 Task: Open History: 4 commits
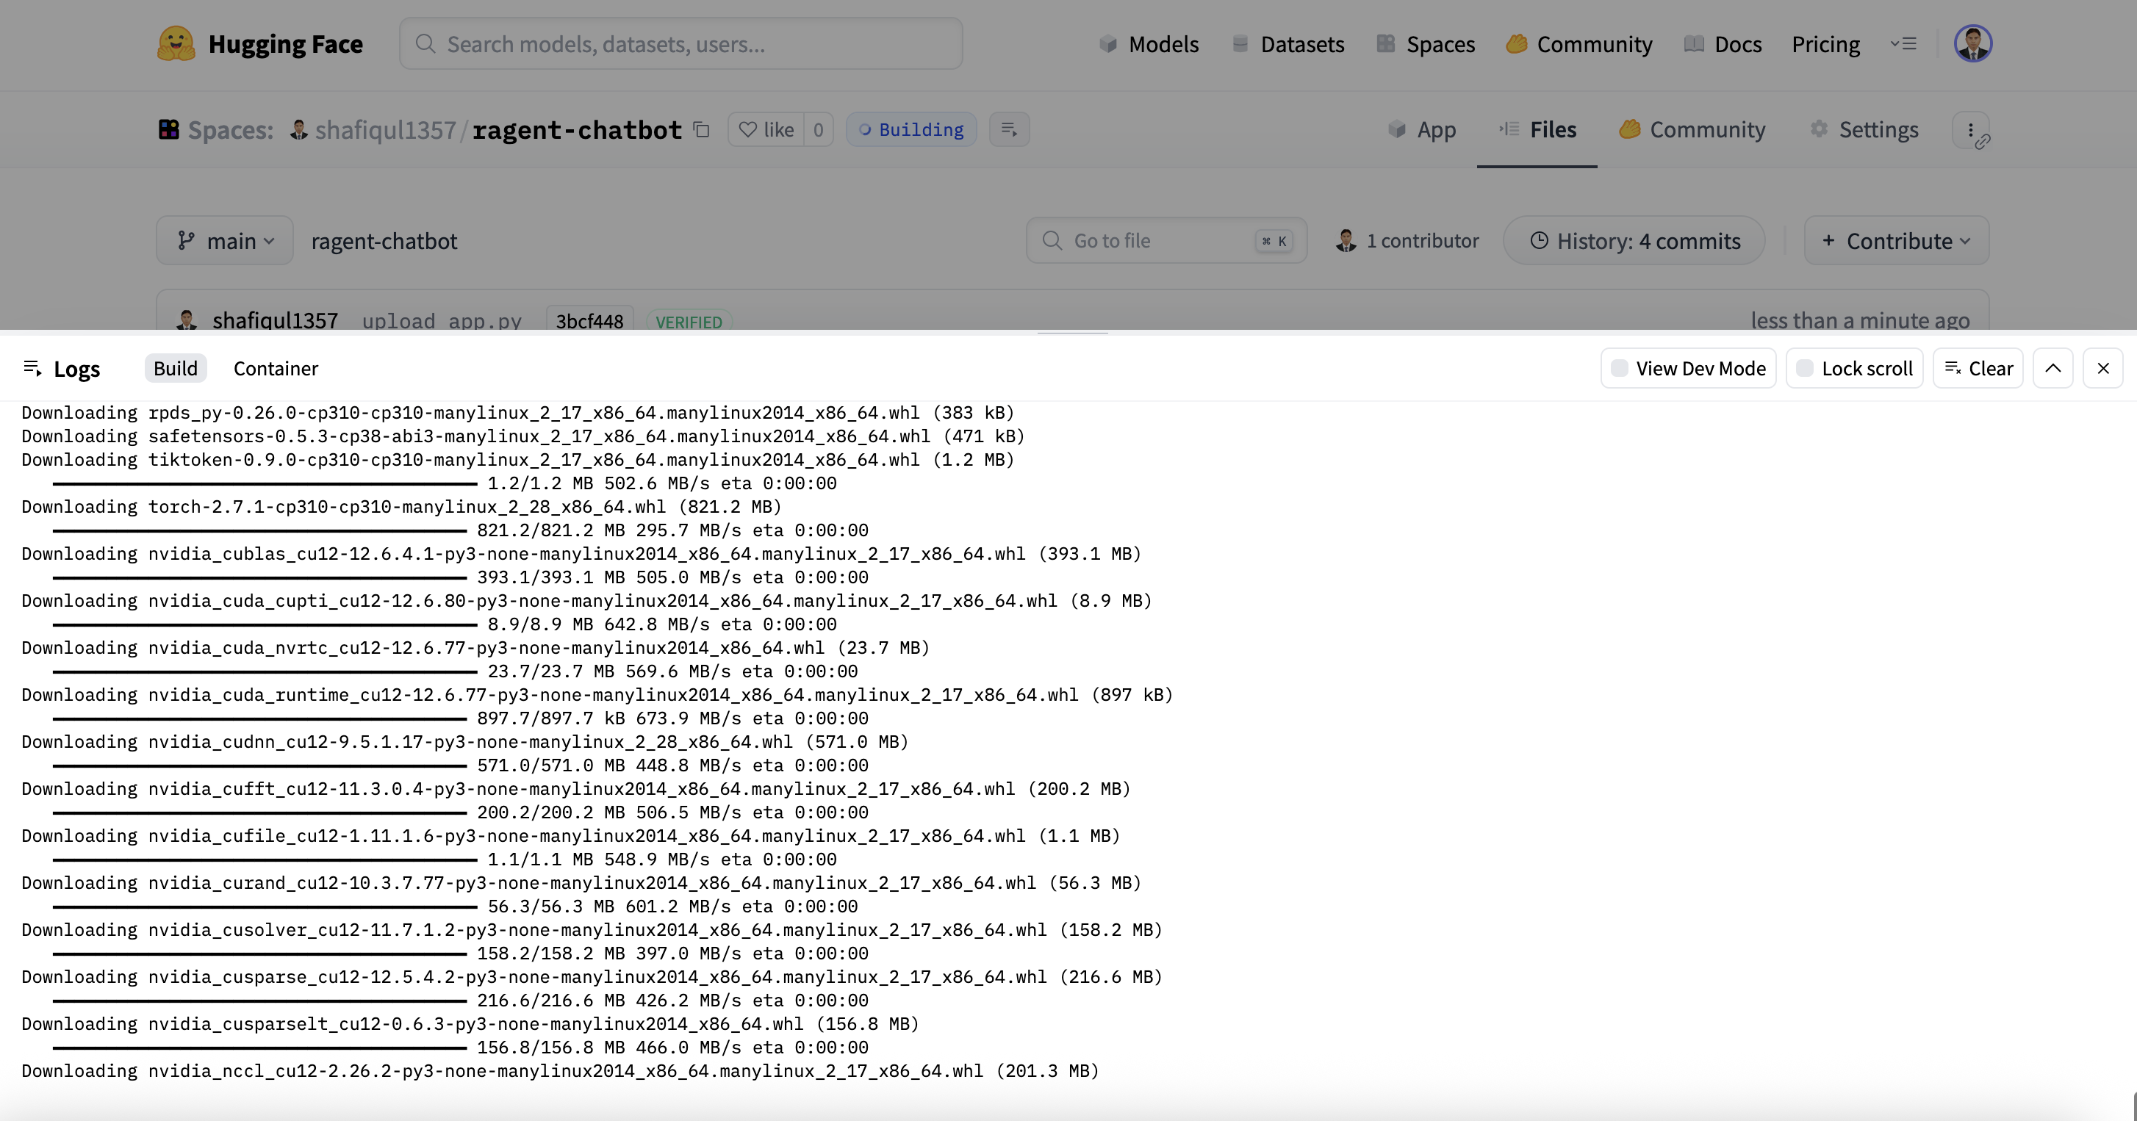point(1634,240)
